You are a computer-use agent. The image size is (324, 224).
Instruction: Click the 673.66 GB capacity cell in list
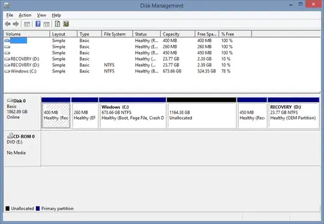tap(172, 71)
